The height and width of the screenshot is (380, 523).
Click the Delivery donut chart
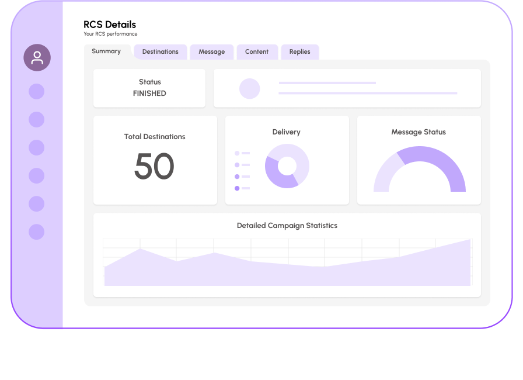(287, 166)
